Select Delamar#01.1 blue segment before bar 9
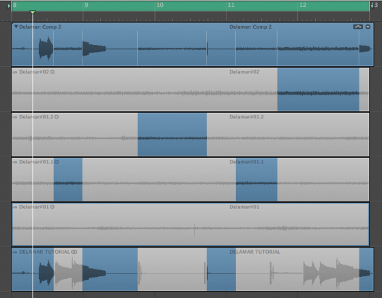382x298 pixels. pos(68,180)
